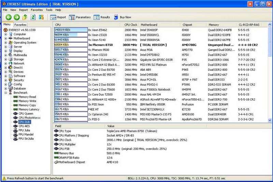273x182 pixels.
Task: Open the View menu
Action: [13, 10]
